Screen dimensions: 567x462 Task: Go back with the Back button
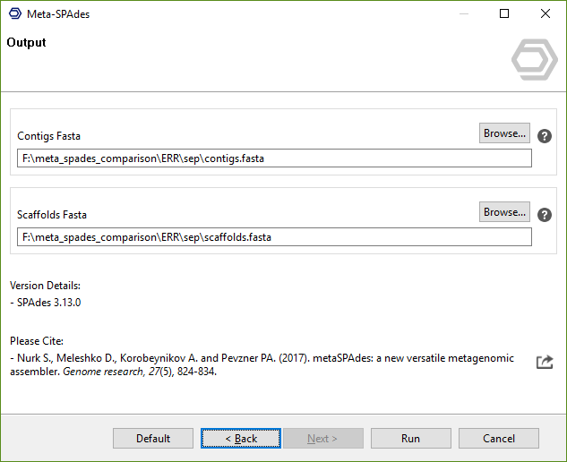(241, 439)
